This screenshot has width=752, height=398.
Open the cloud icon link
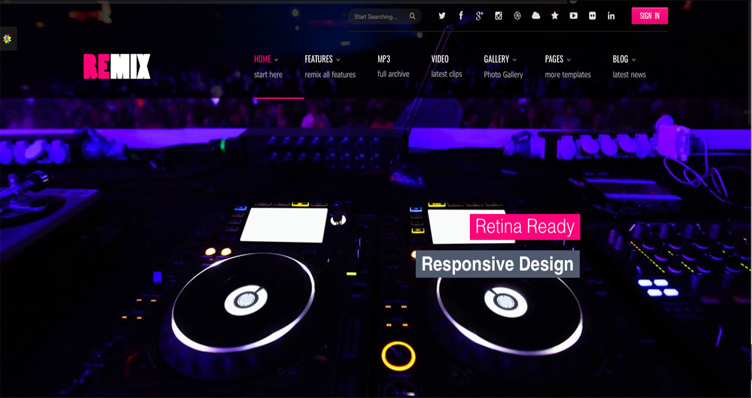click(x=536, y=16)
